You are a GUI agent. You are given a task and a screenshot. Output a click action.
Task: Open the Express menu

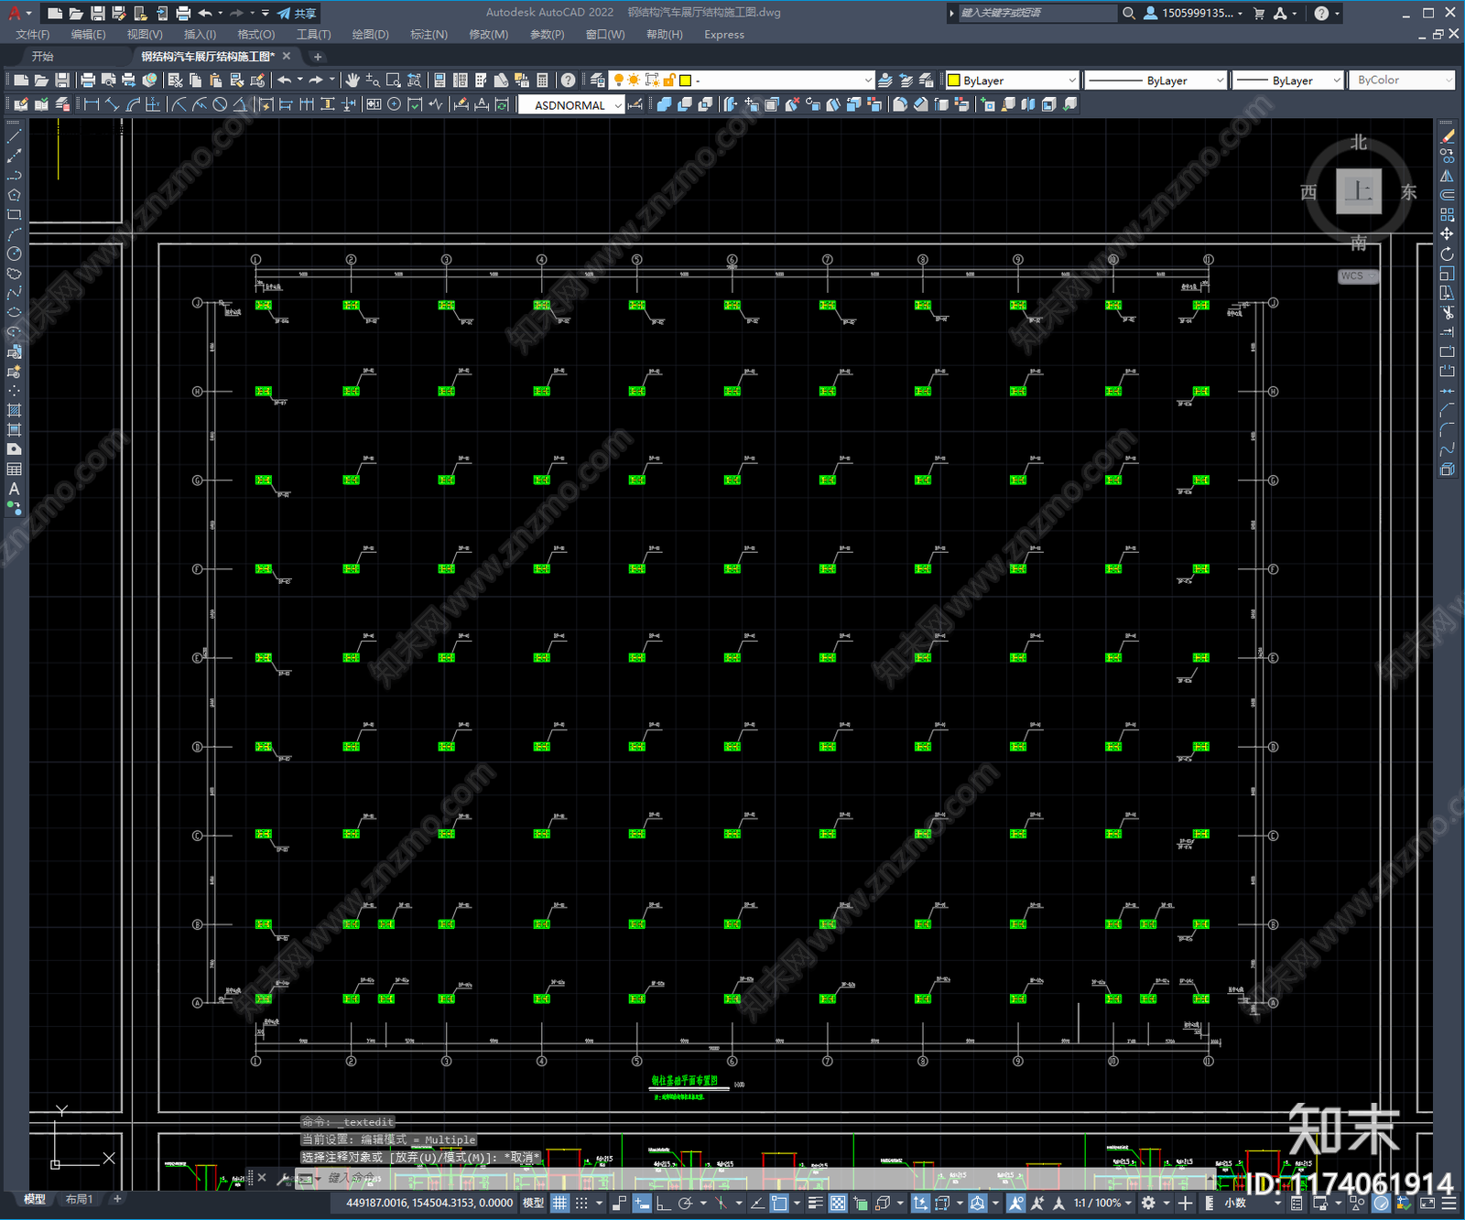click(724, 35)
